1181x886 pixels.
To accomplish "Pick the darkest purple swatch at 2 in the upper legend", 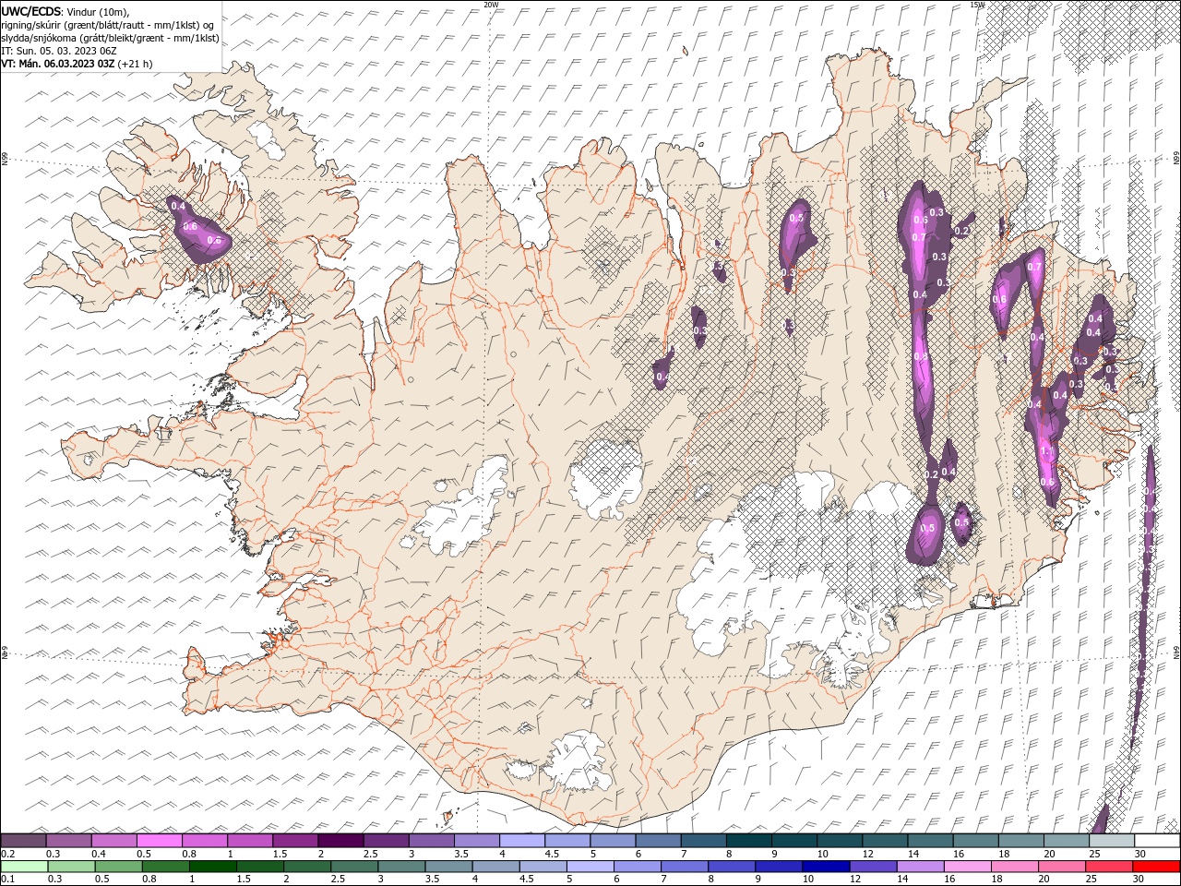I will point(341,841).
